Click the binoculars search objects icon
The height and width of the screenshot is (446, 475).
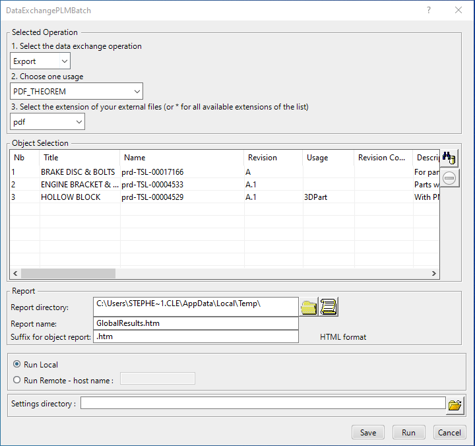tap(449, 158)
